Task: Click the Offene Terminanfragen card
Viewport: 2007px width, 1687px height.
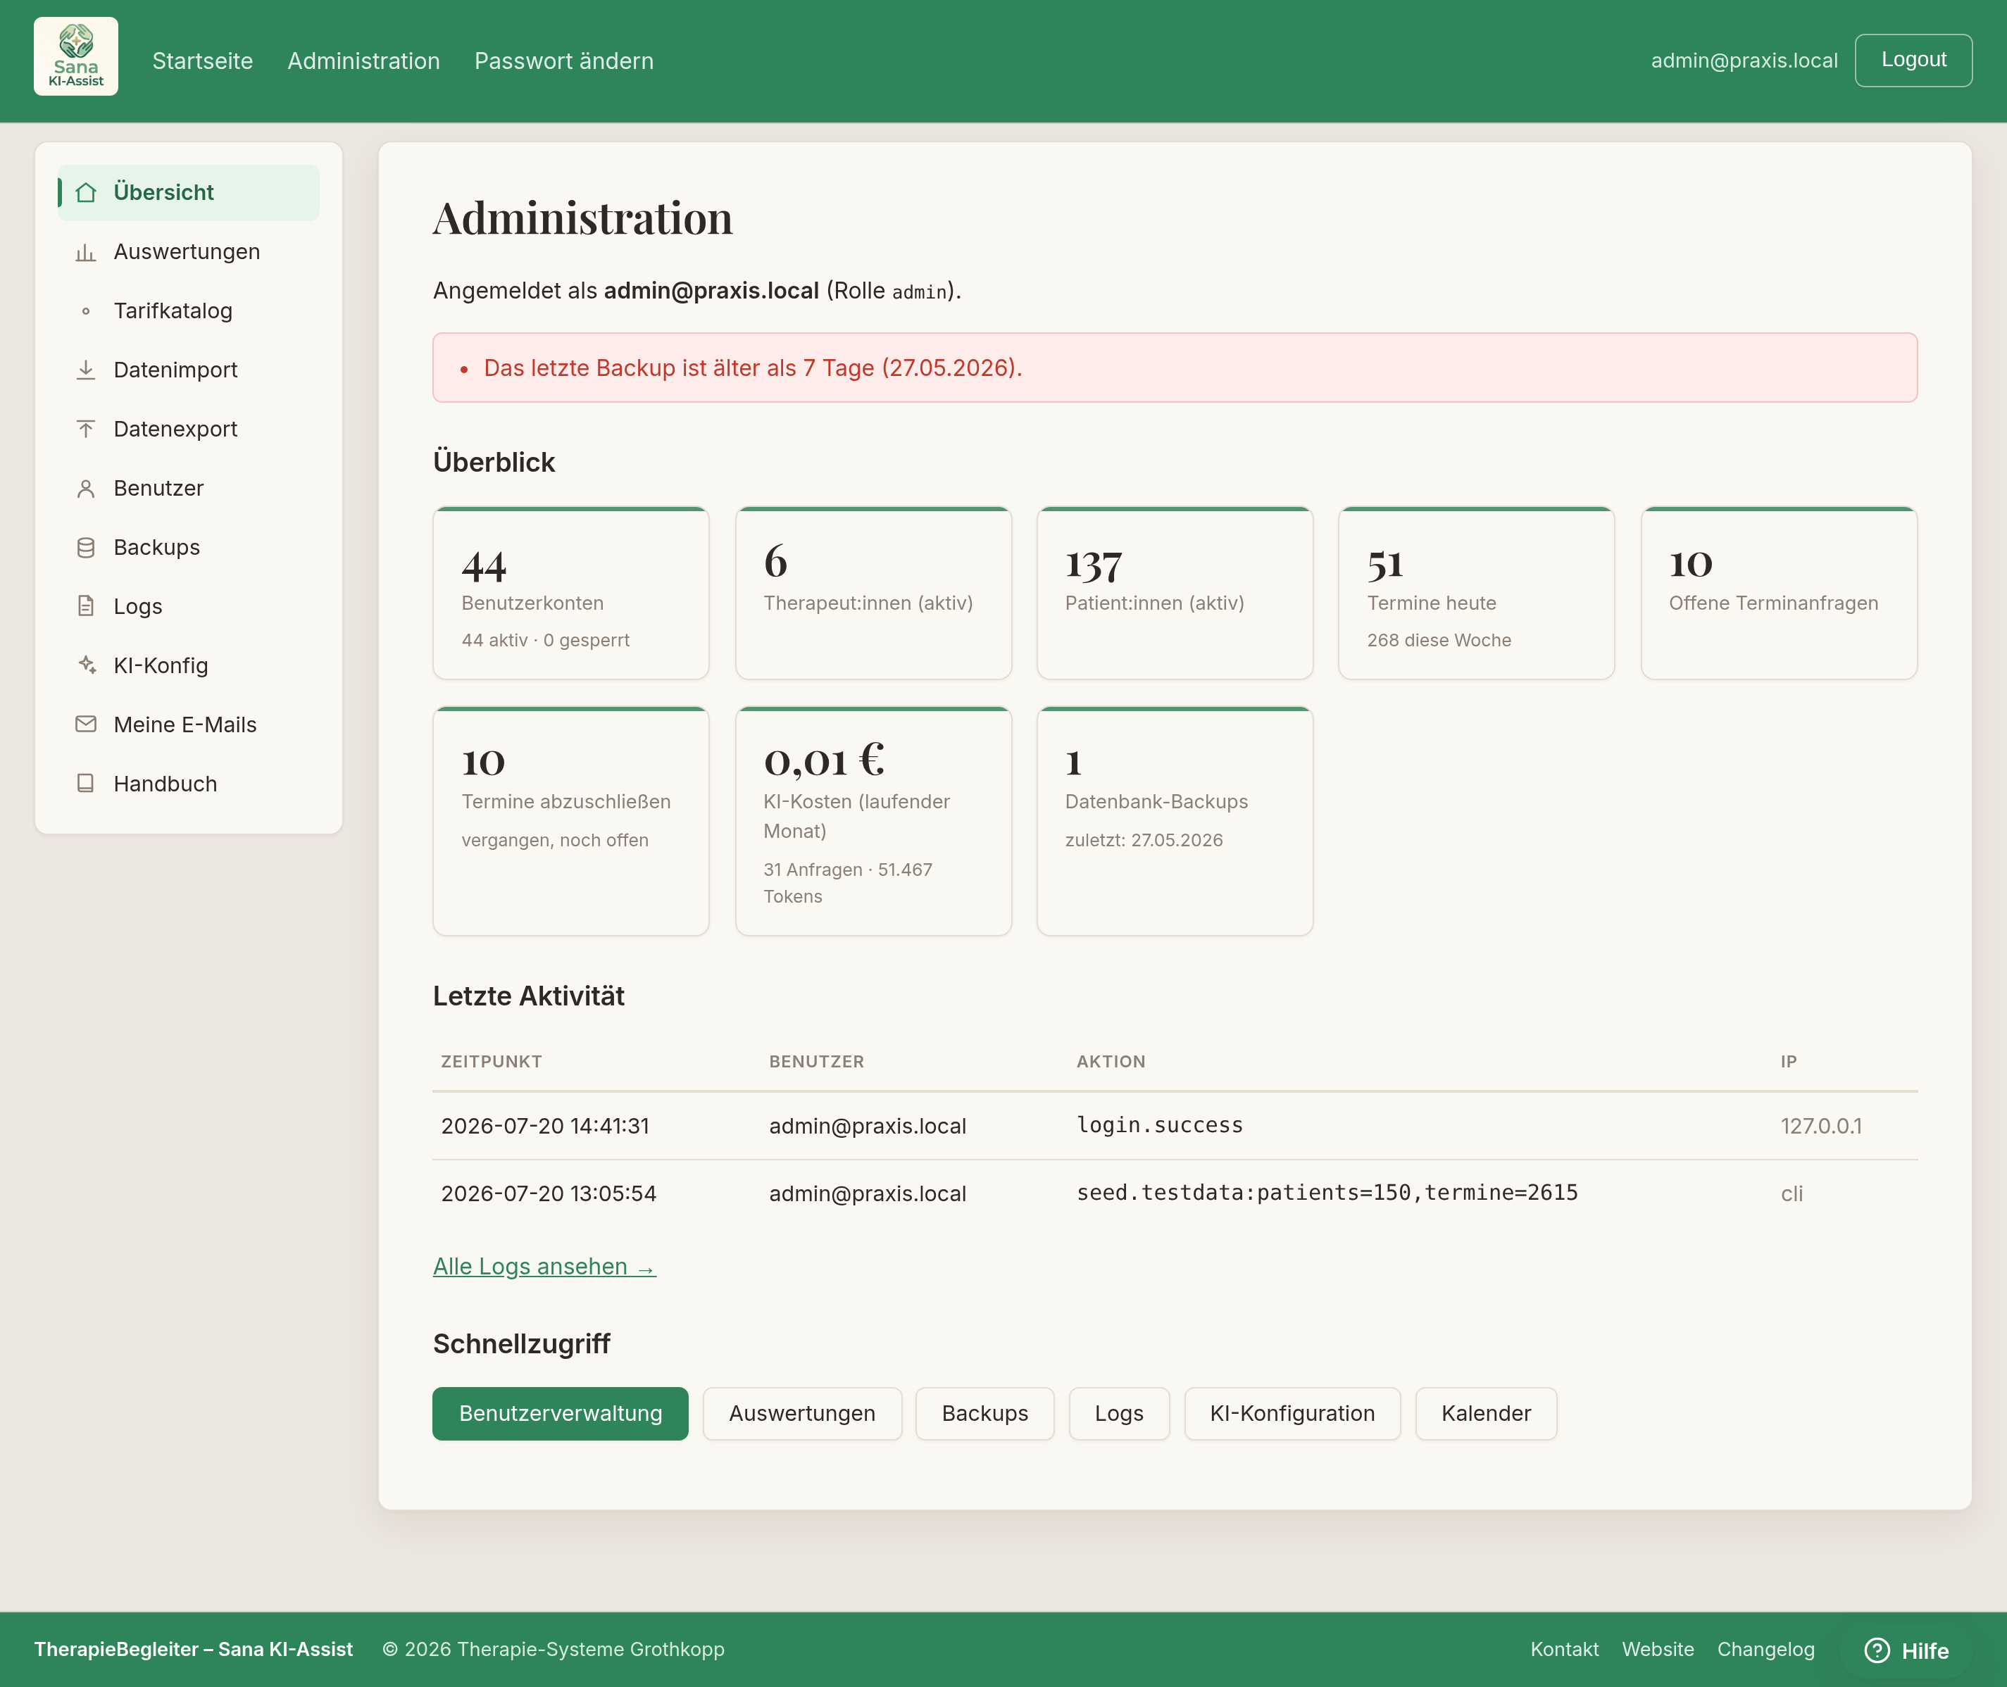Action: point(1780,593)
